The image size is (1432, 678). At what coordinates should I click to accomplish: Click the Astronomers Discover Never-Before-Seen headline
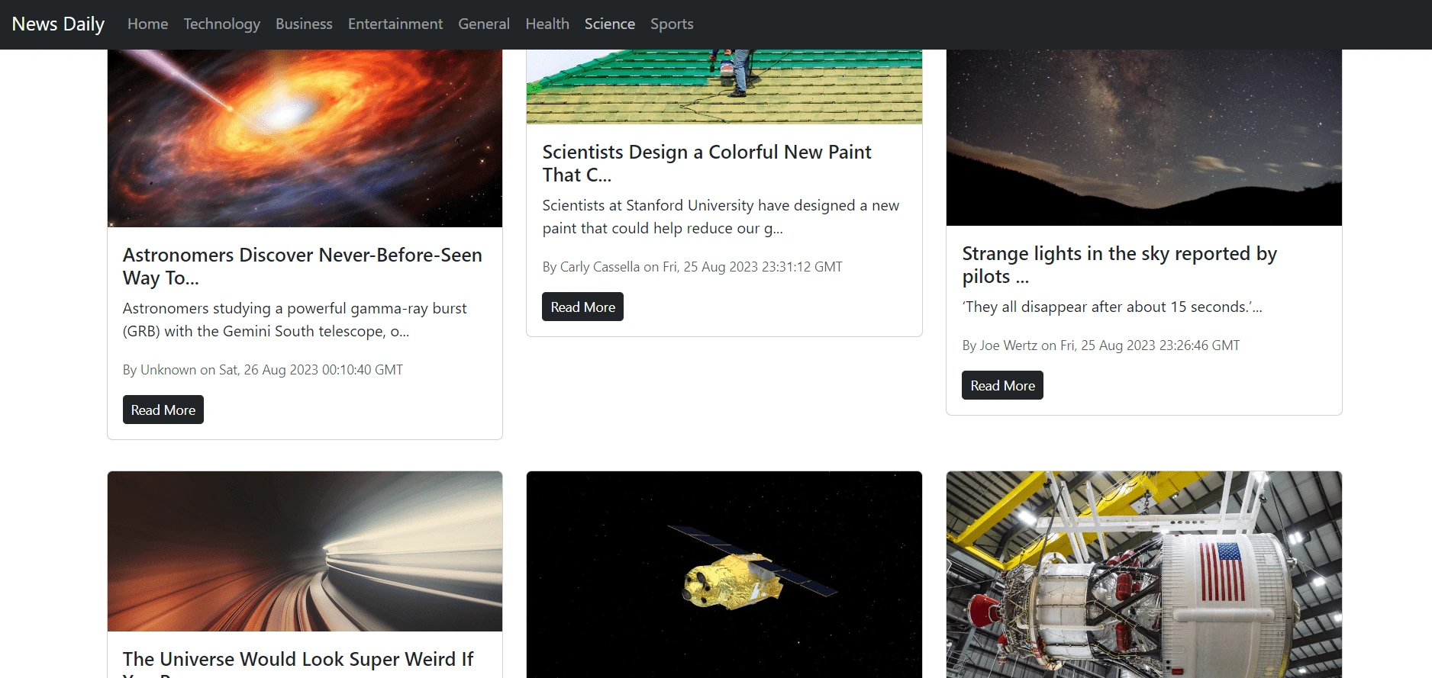point(302,266)
